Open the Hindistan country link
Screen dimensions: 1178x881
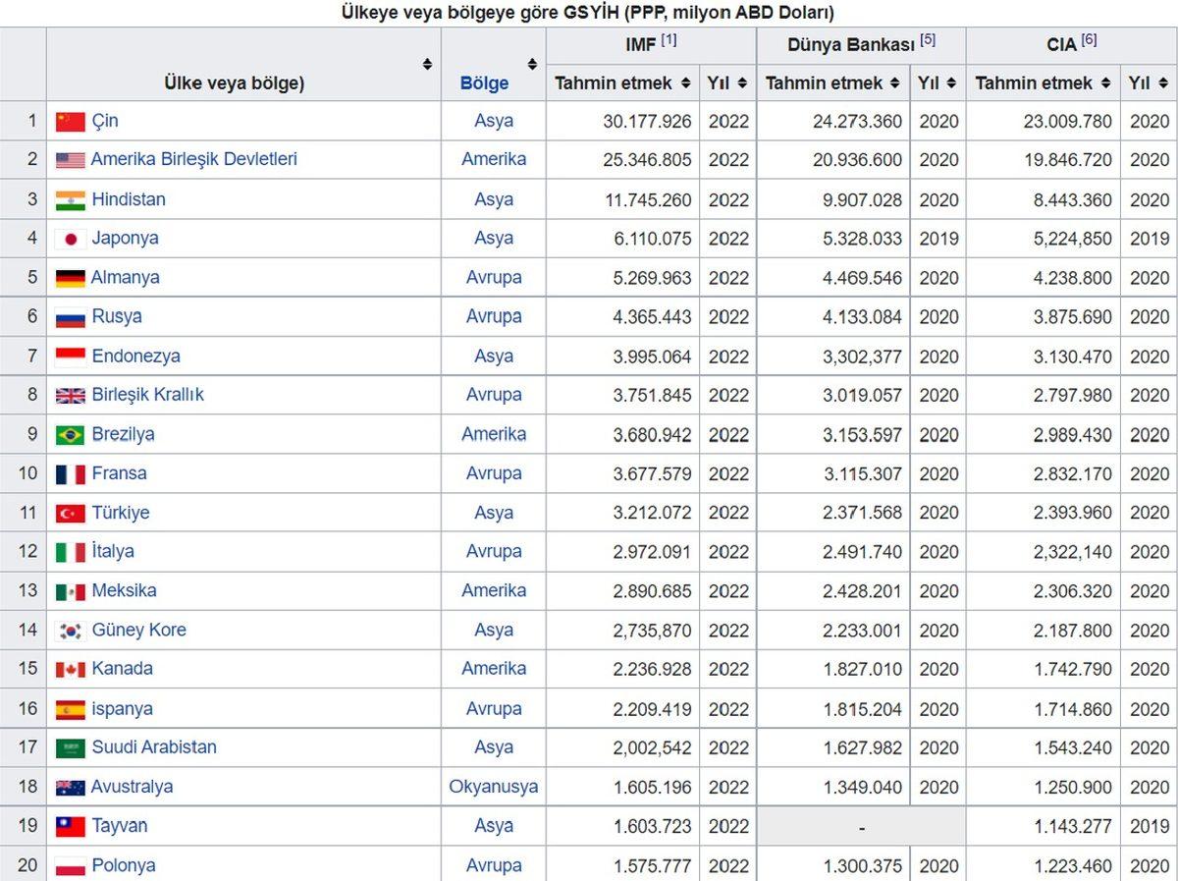tap(129, 199)
